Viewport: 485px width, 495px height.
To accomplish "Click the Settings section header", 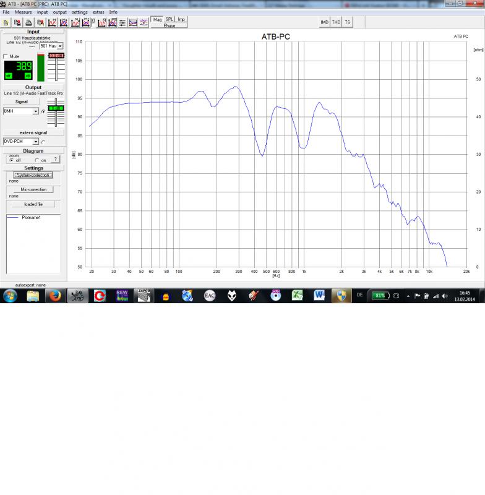I will point(33,168).
